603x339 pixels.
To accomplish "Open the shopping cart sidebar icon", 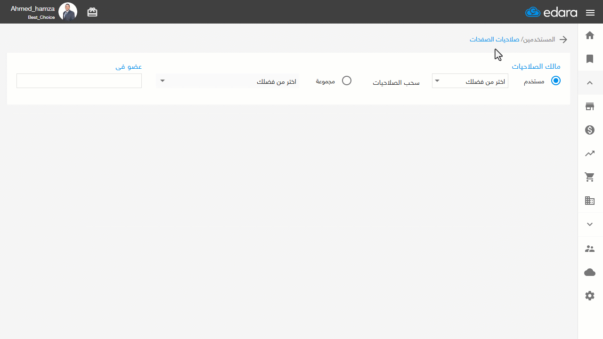I will (x=590, y=178).
